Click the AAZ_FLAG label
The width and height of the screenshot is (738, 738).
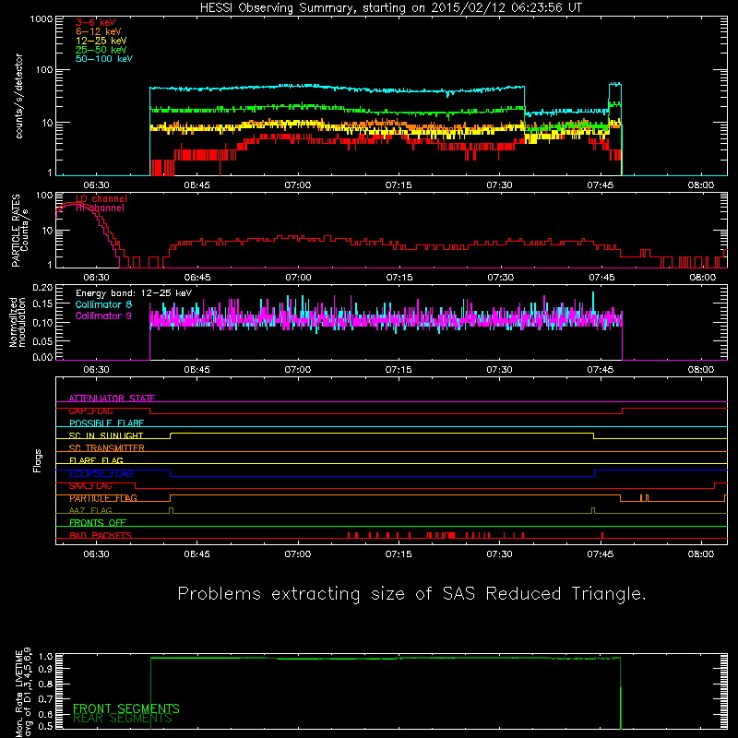[x=90, y=510]
